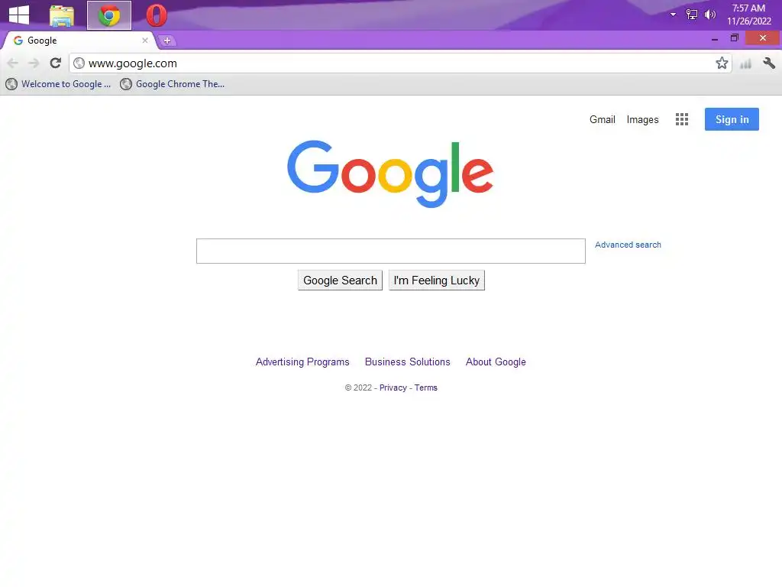Screen dimensions: 782x587
Task: Click the site info globe icon
Action: 79,63
